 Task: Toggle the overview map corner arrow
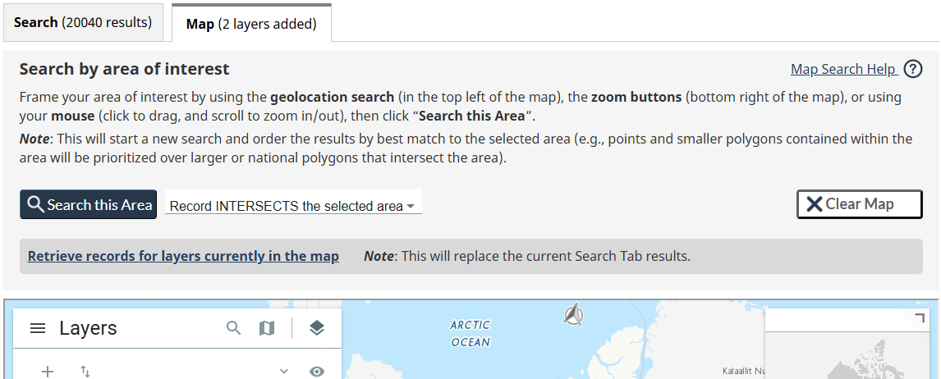(x=920, y=318)
